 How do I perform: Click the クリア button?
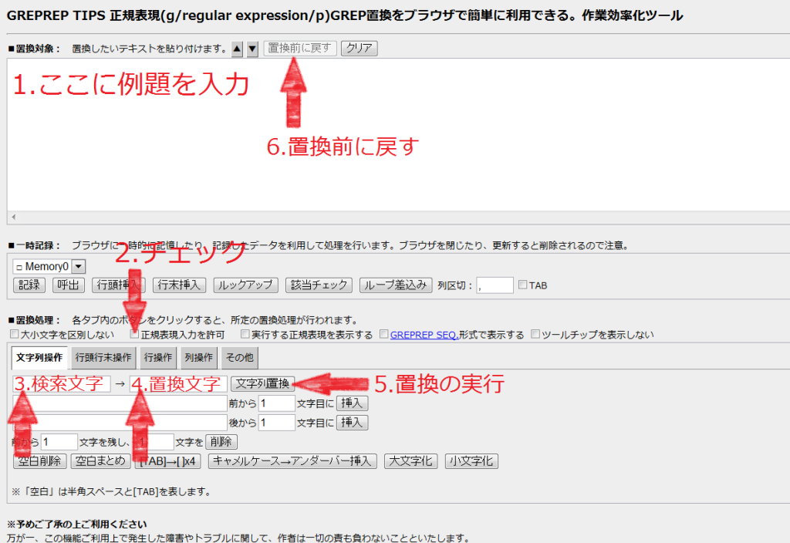[x=360, y=48]
